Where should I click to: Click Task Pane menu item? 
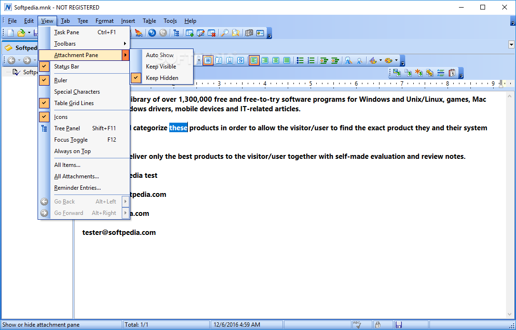tap(84, 32)
